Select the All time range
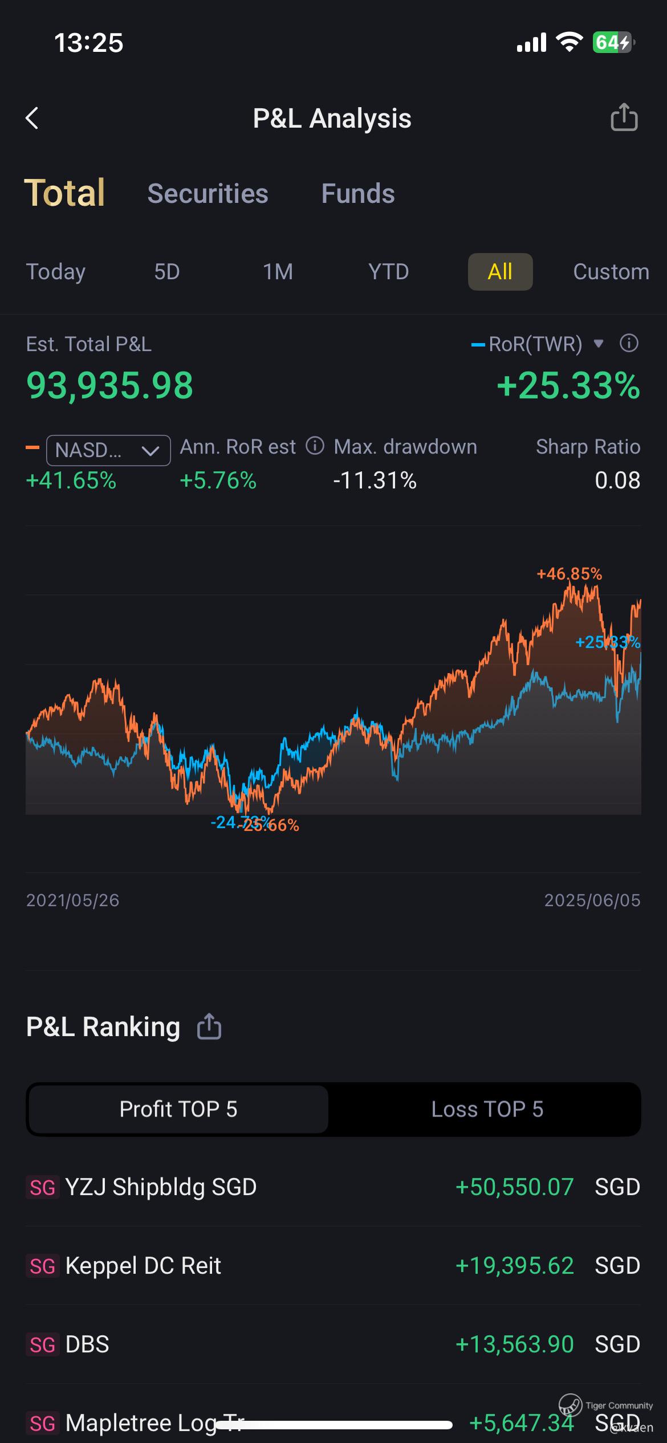Viewport: 667px width, 1443px height. coord(500,272)
